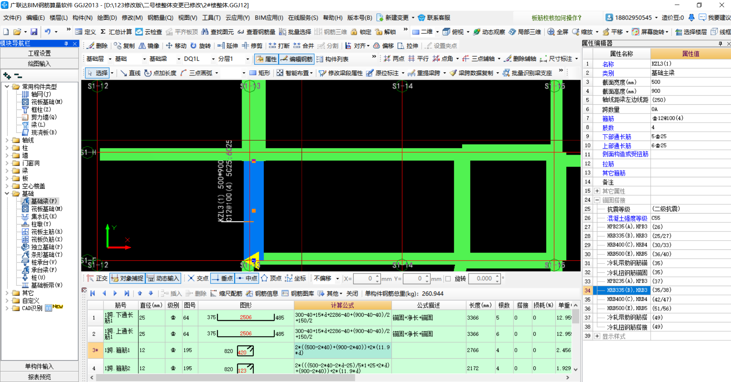Open 原位标注 annotation tool
Viewport: 731px width, 382px height.
click(x=383, y=73)
